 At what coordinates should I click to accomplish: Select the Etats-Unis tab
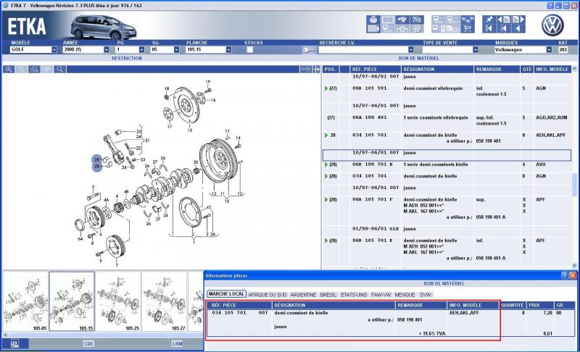[354, 295]
